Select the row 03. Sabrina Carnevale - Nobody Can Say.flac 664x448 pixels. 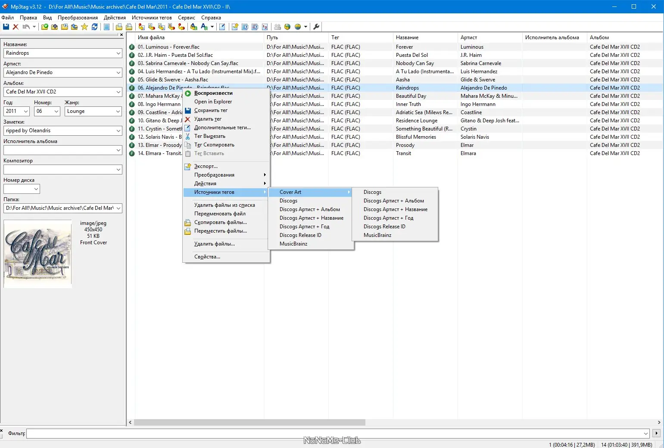[x=395, y=63]
